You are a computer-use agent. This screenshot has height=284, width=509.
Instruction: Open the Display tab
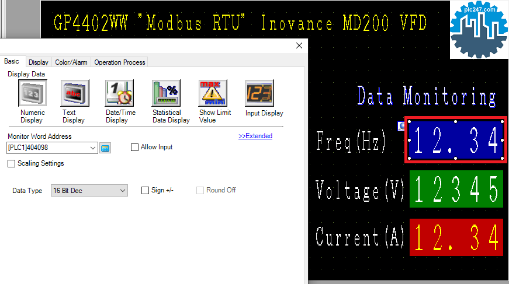pos(39,62)
